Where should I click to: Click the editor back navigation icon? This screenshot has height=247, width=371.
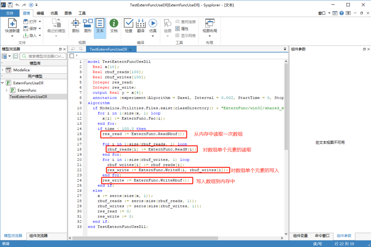73,49
